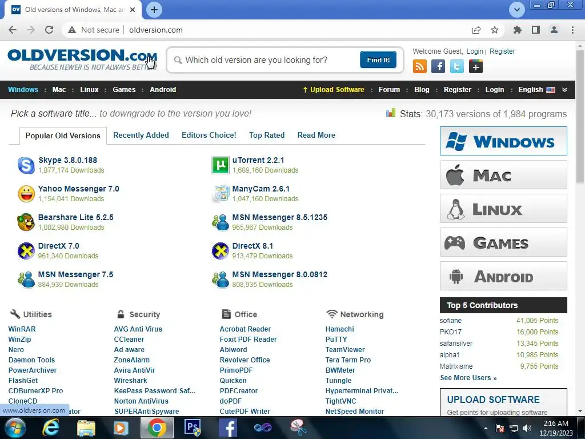Click the uTorrent green icon

(x=221, y=165)
